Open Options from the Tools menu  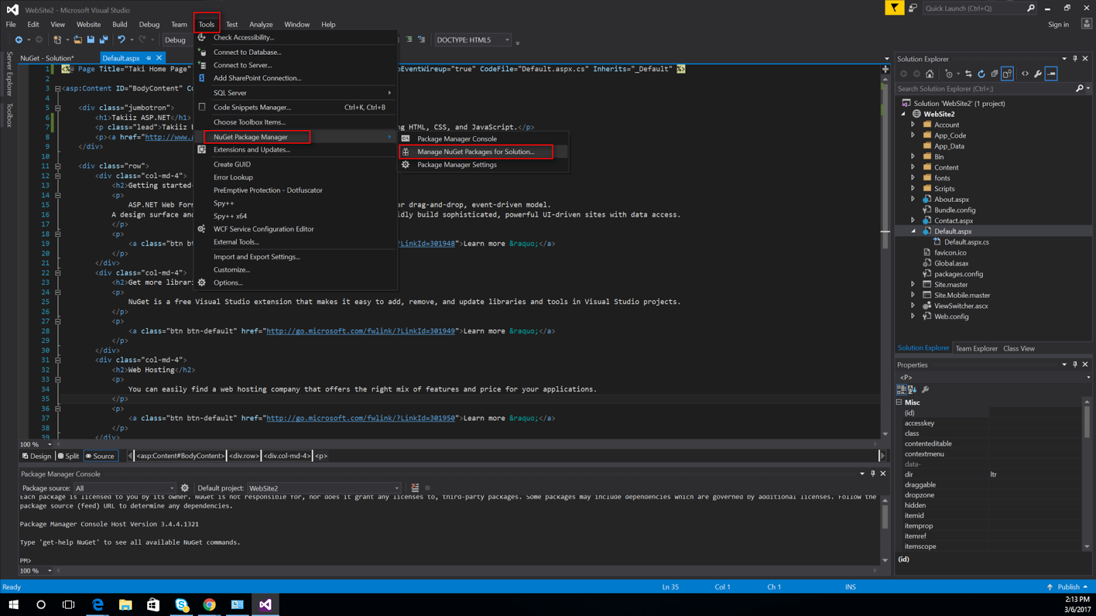[227, 283]
